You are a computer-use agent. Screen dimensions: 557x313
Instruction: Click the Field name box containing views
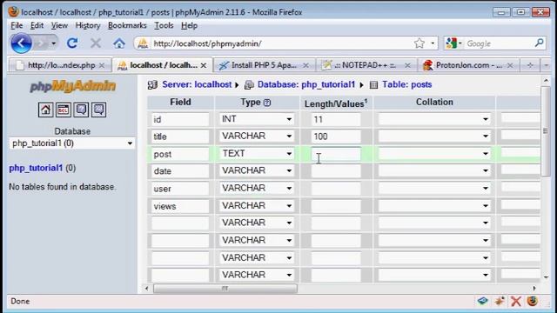[x=180, y=206]
